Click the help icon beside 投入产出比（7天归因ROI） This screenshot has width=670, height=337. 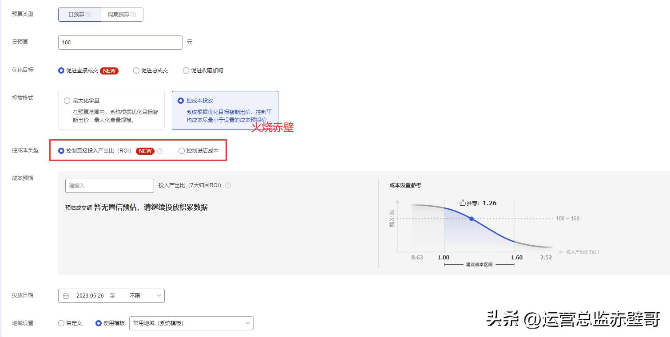point(227,185)
